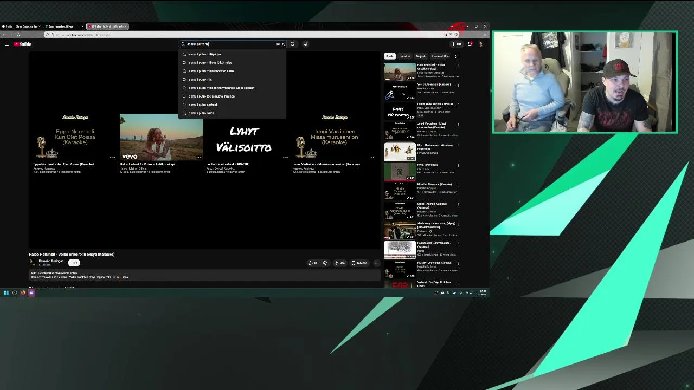This screenshot has width=694, height=390.
Task: Like the video with thumbs up
Action: click(313, 263)
